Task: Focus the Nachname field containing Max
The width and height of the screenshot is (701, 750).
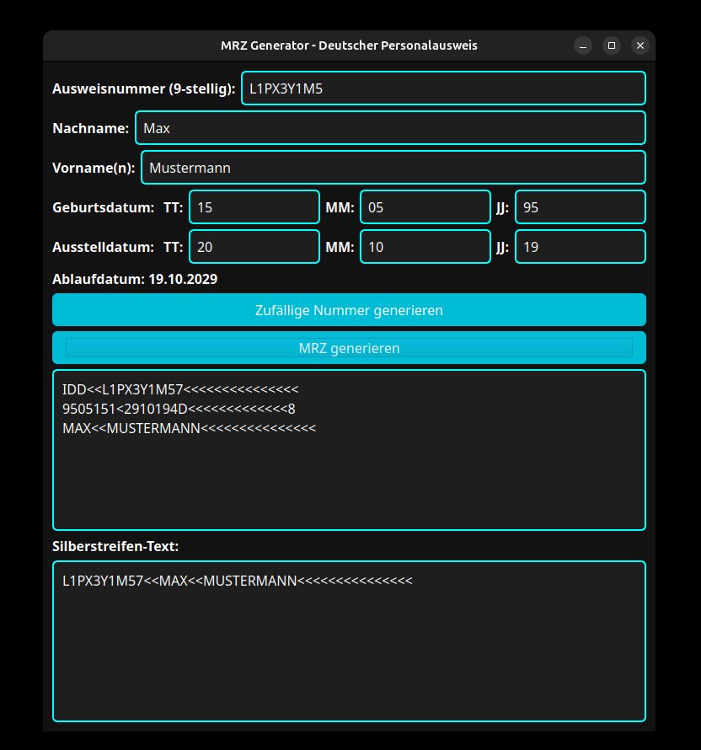Action: [390, 128]
